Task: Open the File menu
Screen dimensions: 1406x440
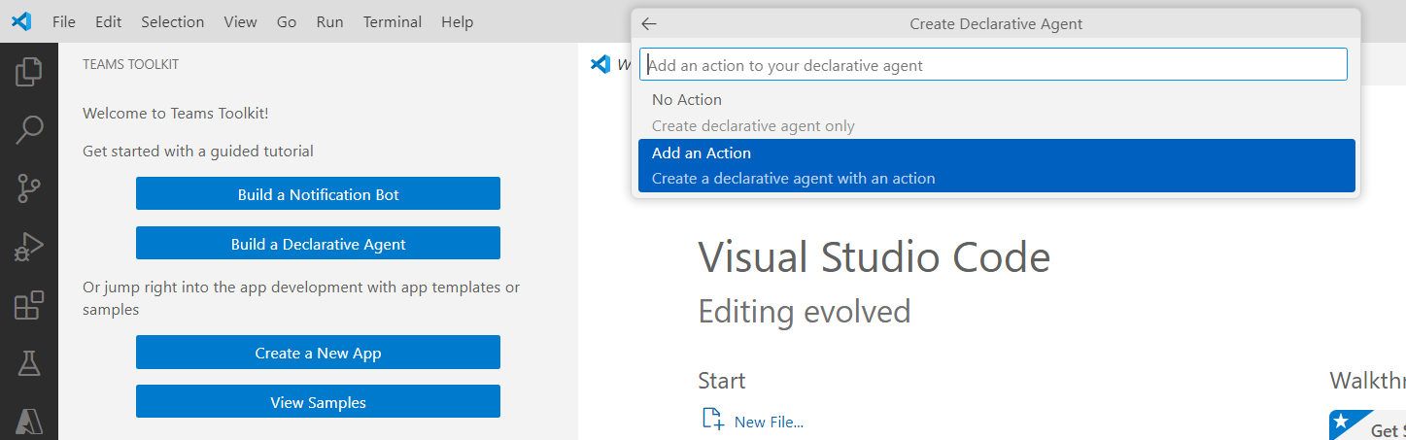Action: click(x=64, y=21)
